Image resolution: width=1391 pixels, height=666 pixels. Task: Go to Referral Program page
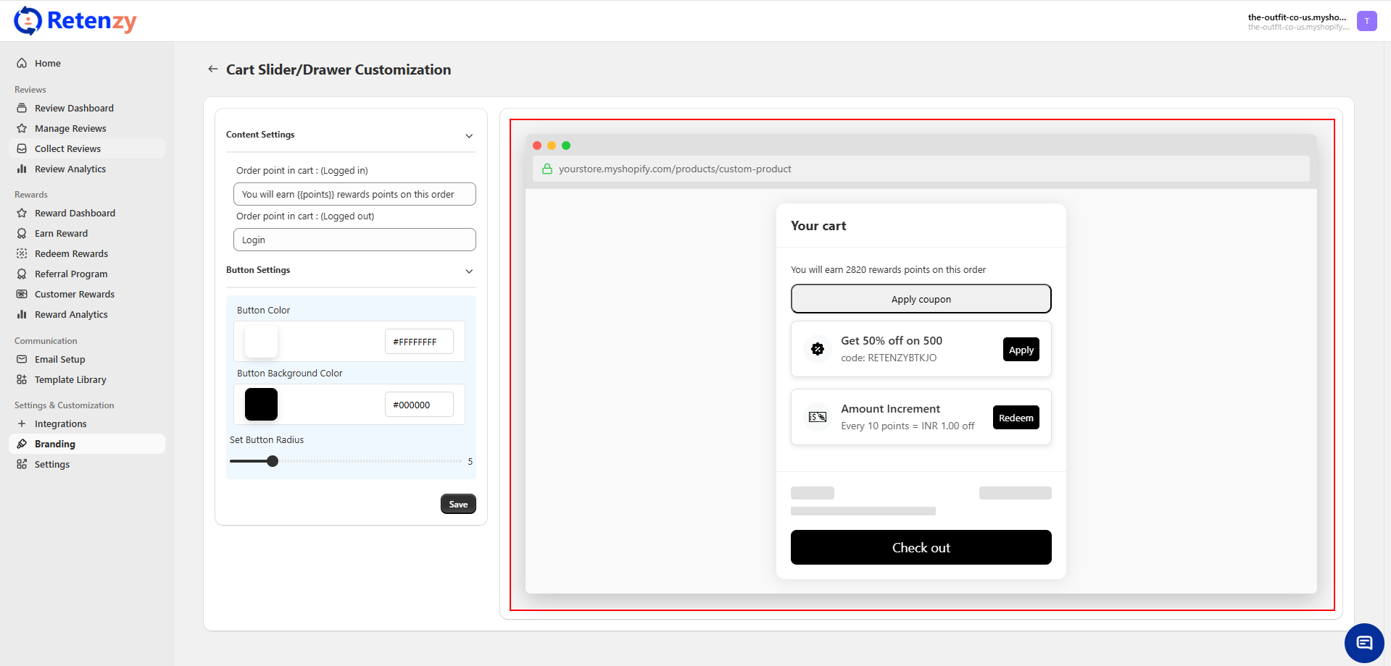point(71,274)
